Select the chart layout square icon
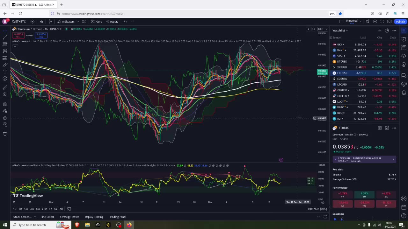This screenshot has height=229, width=408. coord(341,22)
